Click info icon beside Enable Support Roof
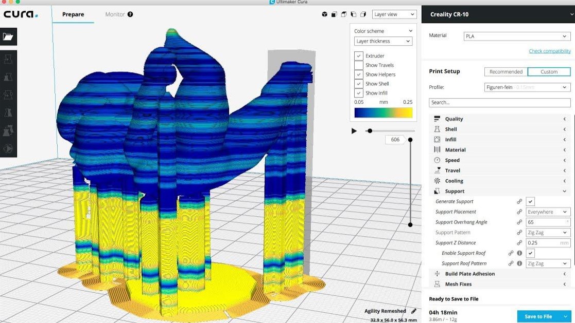The width and height of the screenshot is (575, 323). (519, 253)
